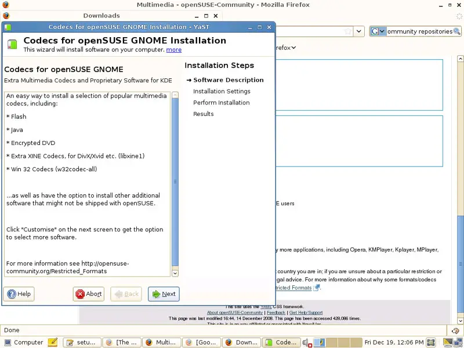Click the '* Encrypted DVD' line
464x348 pixels.
click(x=31, y=143)
